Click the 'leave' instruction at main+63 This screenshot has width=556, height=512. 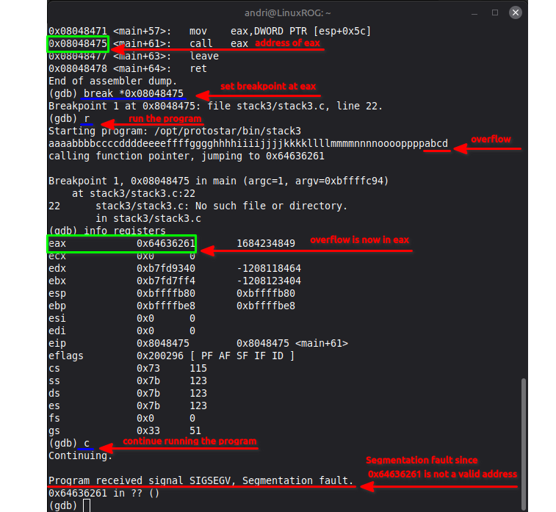[204, 57]
